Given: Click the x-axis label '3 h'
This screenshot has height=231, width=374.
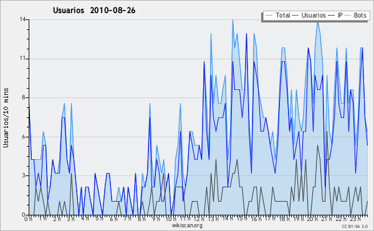Looking at the screenshot, I should [x=71, y=219].
